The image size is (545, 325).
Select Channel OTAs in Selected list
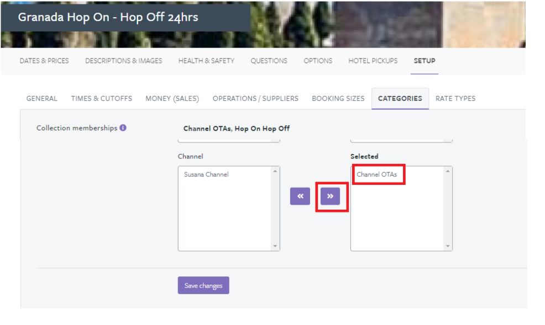[x=376, y=175]
